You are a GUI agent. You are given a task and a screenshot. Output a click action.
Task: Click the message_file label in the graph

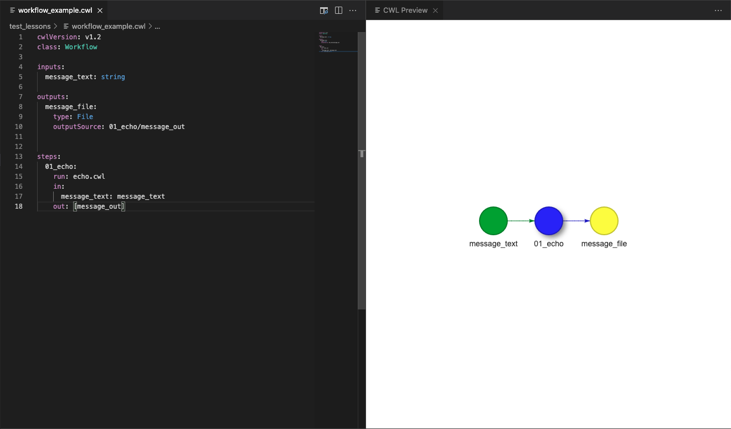604,244
